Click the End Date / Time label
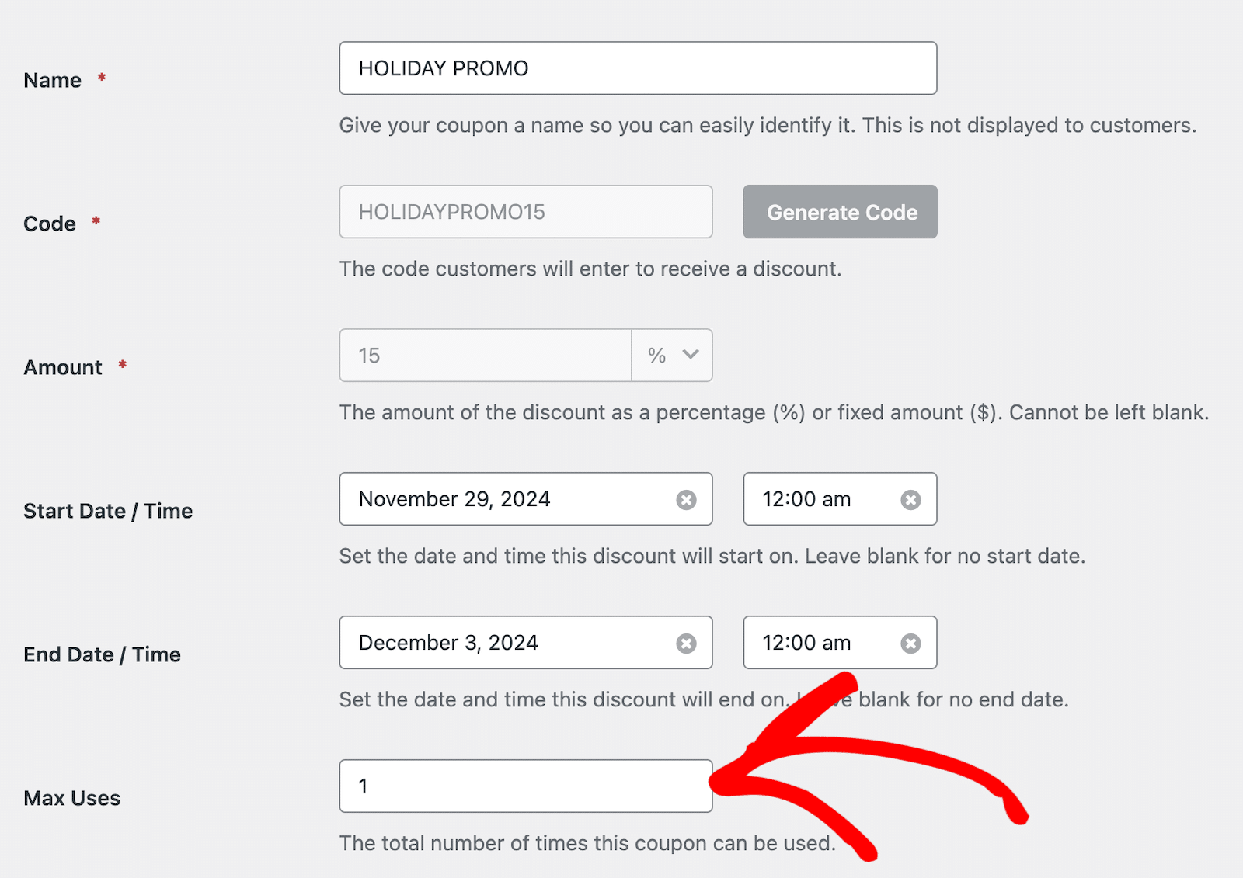The image size is (1243, 878). [x=102, y=654]
